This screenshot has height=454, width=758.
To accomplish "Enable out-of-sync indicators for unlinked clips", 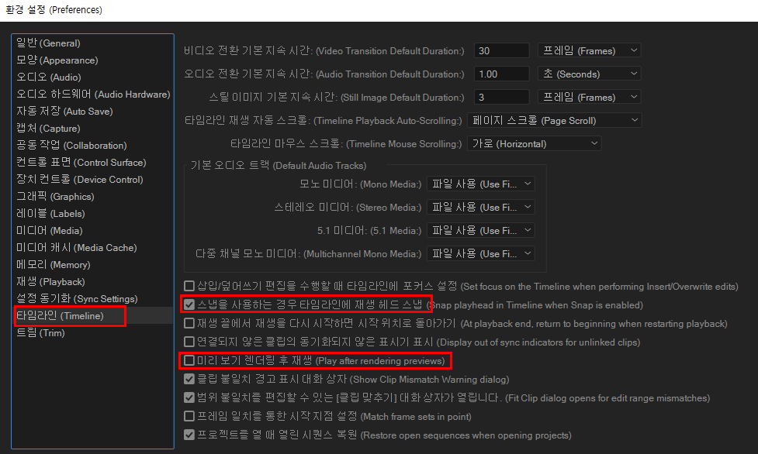I will pos(189,342).
